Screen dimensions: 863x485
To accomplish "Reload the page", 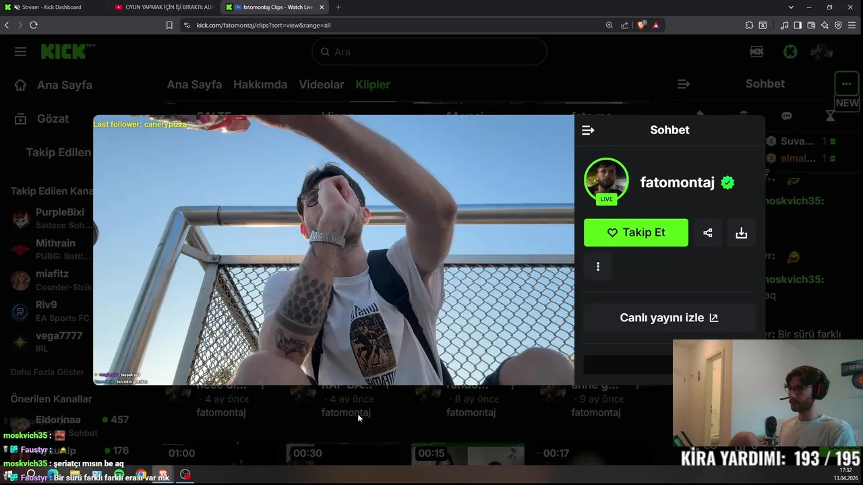I will 33,25.
